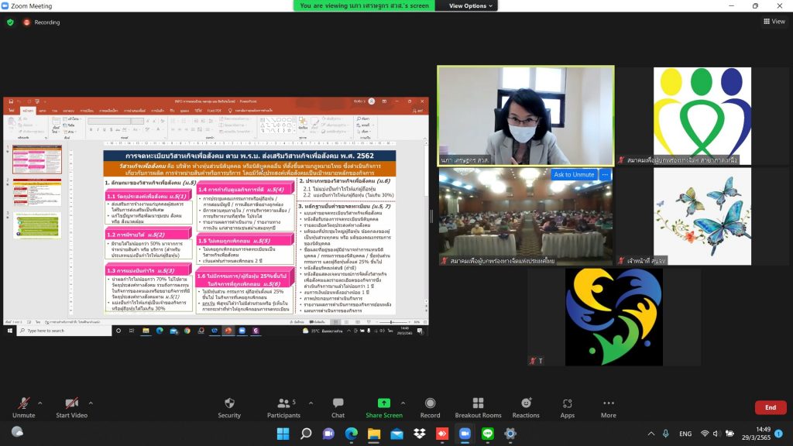The height and width of the screenshot is (446, 793).
Task: Click the green Share Screen icon
Action: click(383, 403)
